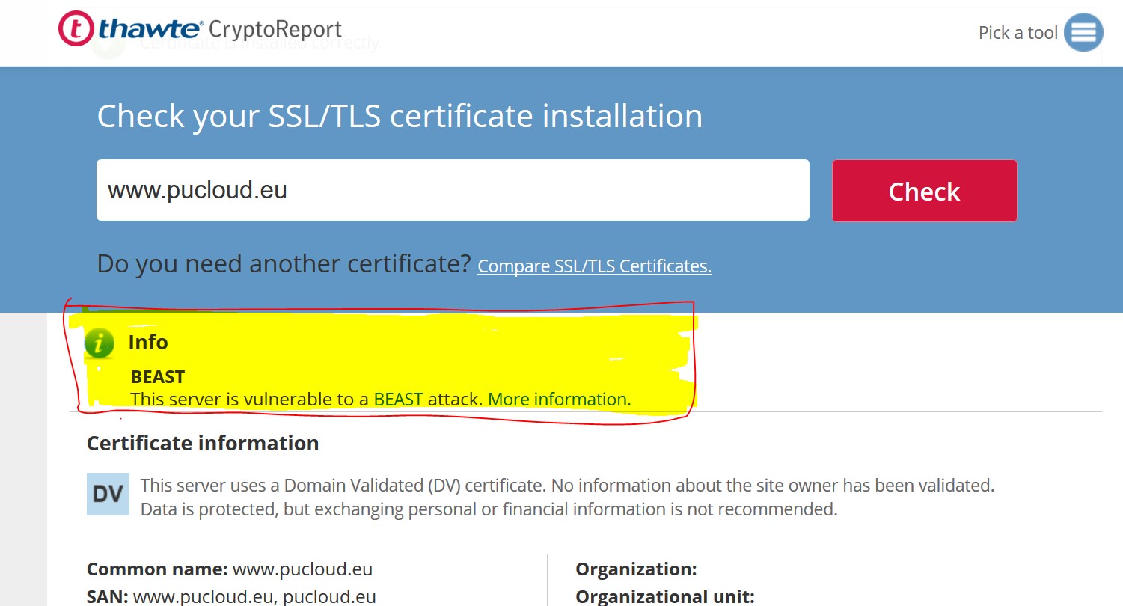
Task: Click the Domain Validated certificate description sentence
Action: tap(567, 498)
